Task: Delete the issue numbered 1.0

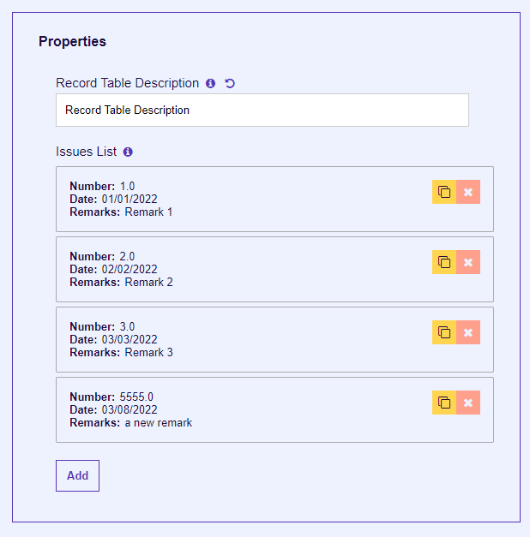Action: 468,192
